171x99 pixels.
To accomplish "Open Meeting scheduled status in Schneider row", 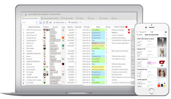I will tap(98, 46).
